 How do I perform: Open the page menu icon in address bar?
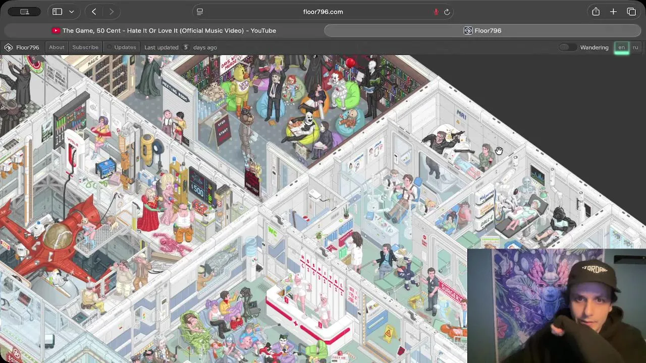200,12
